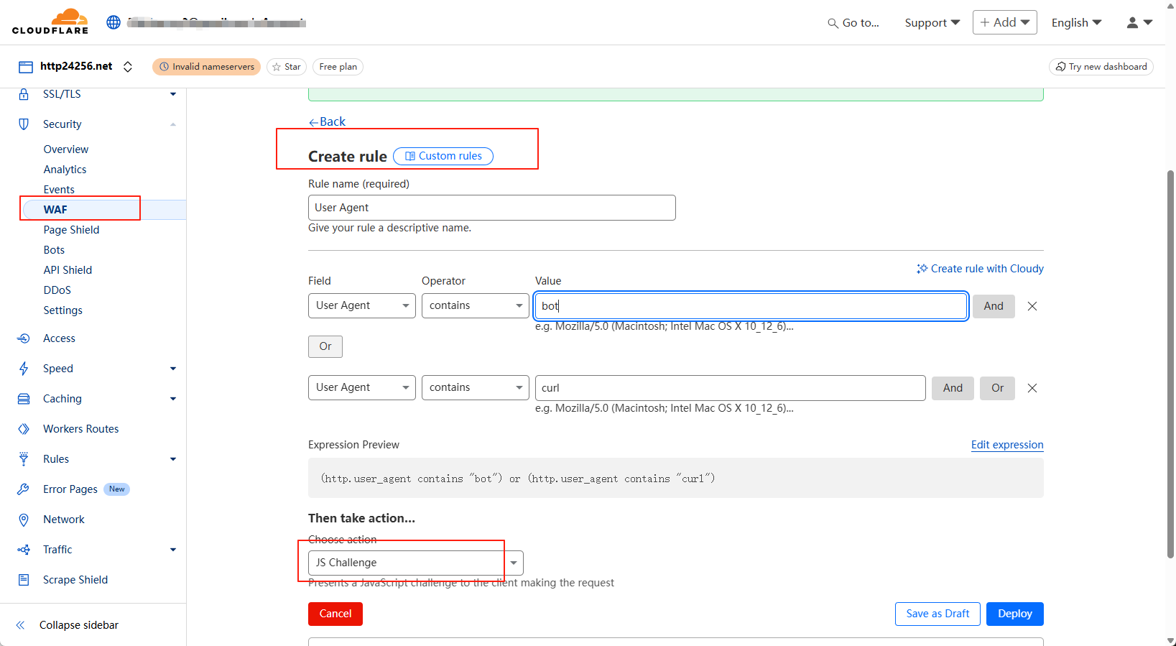Try the new dashboard

tap(1101, 67)
